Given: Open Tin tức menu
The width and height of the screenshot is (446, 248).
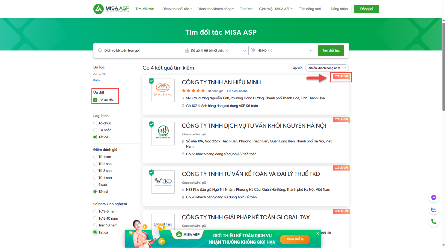Looking at the screenshot, I should click(246, 9).
